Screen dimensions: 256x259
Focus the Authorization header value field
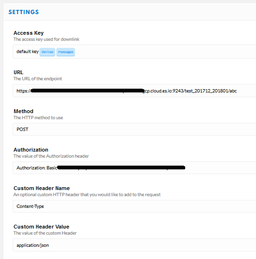135,168
